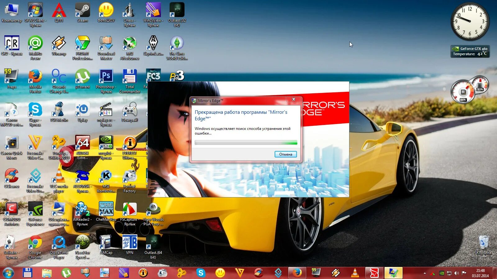Screen dimensions: 497x279
Task: Open the Компьютер desktop icon
Action: [12, 12]
